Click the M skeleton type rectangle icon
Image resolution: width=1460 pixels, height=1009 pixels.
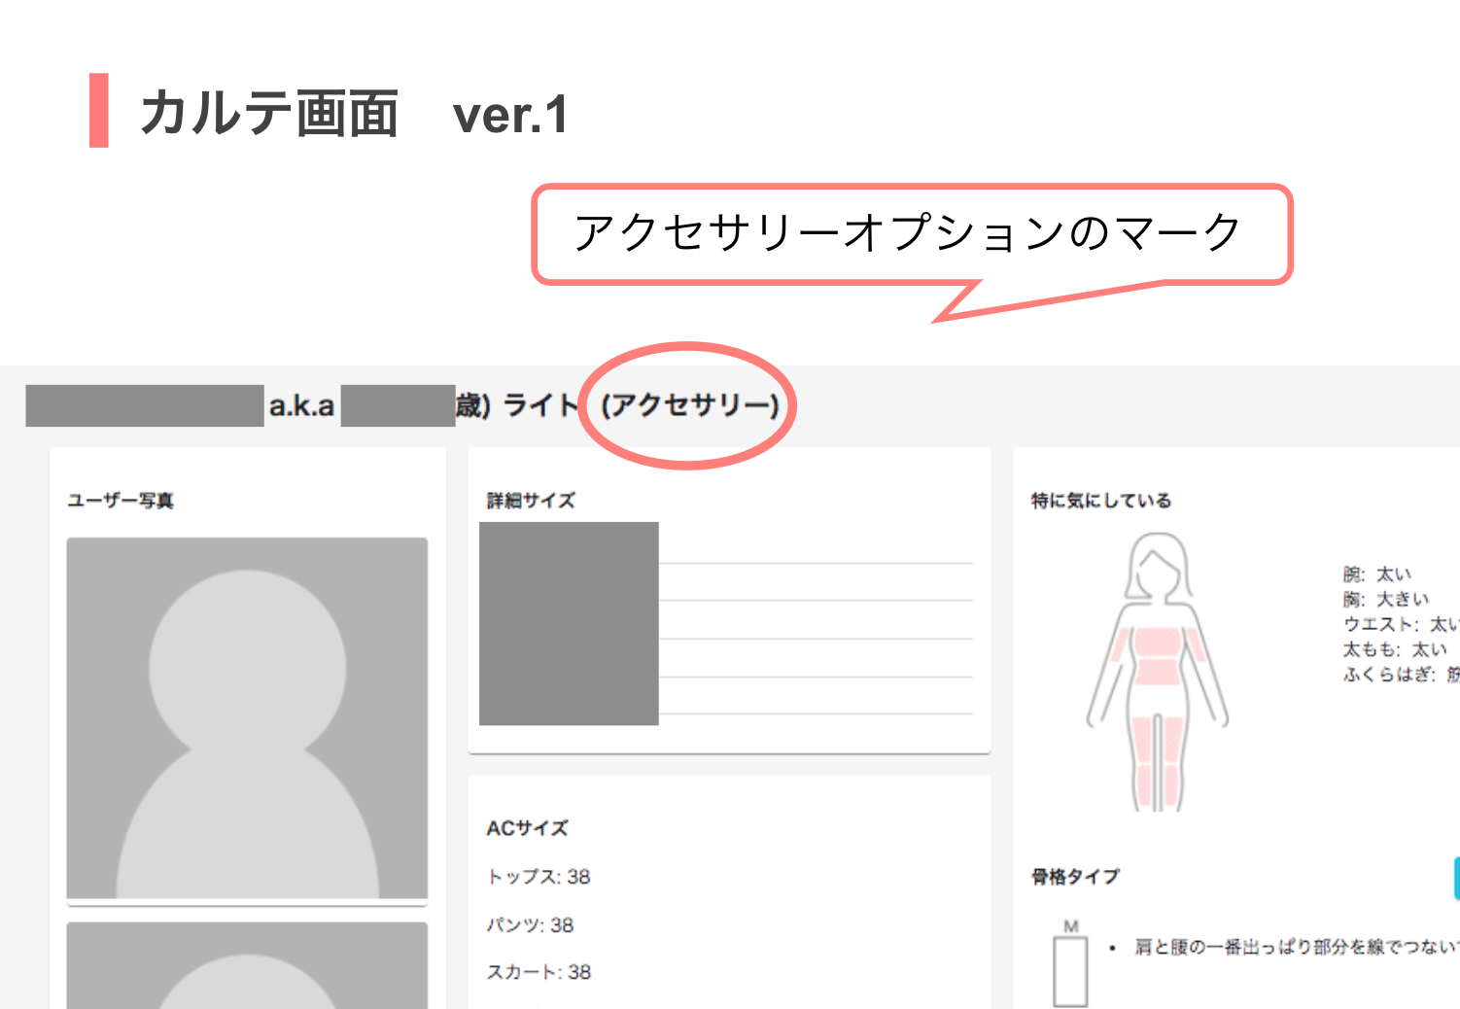[x=1070, y=968]
